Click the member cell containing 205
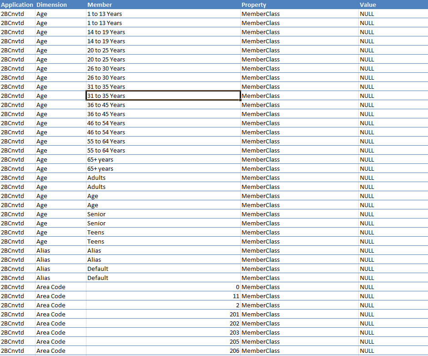This screenshot has height=356, width=428. click(163, 342)
